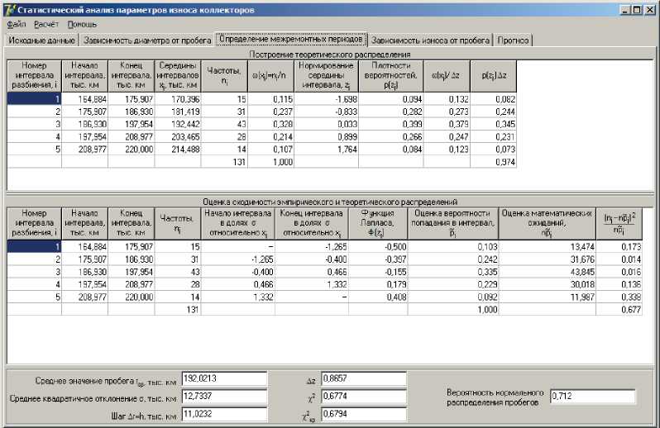Click value 11,987 in lower table
The image size is (660, 428).
[548, 297]
